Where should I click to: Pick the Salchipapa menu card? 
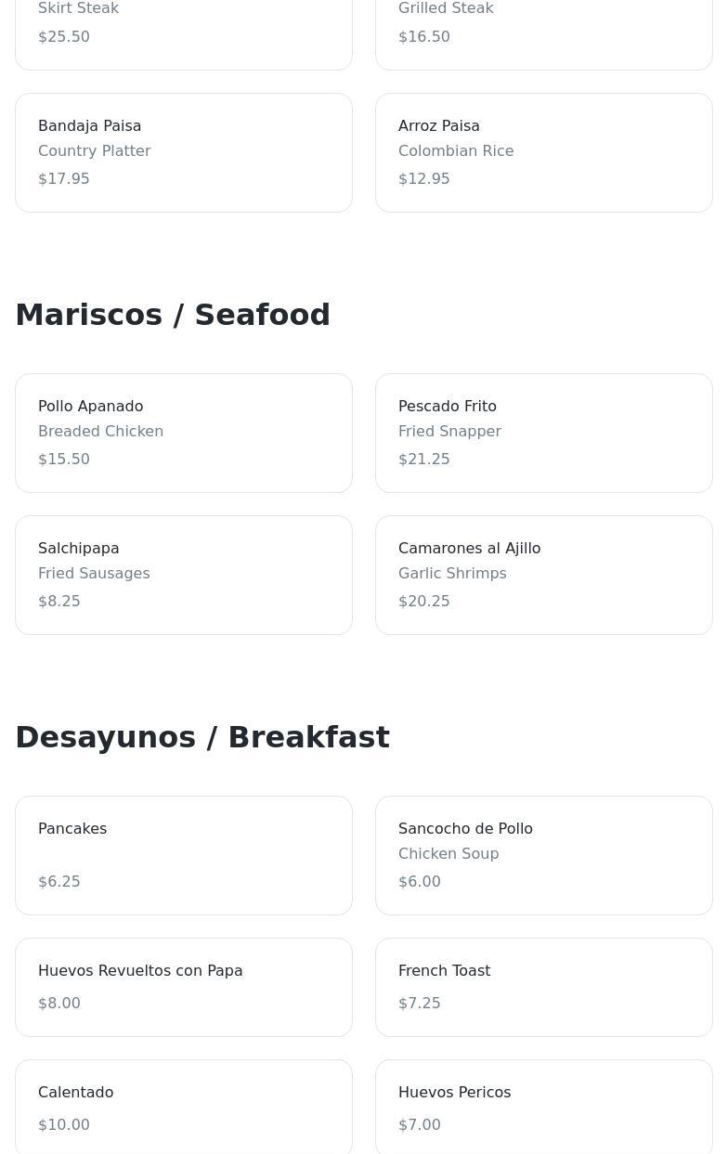click(x=183, y=575)
